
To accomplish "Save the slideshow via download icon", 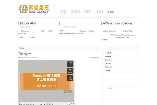I will click(x=70, y=78).
